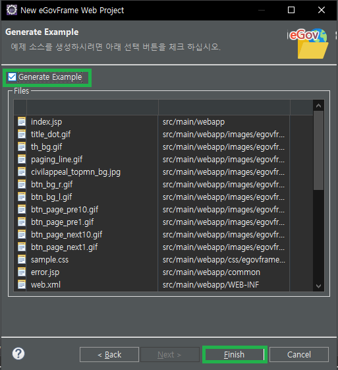This screenshot has width=338, height=370.
Task: Click the file icon beside btn_page_next10.gif
Action: point(22,234)
